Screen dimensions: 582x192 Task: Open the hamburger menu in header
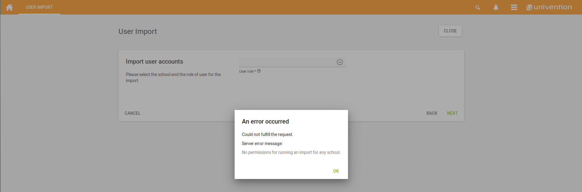pyautogui.click(x=514, y=8)
